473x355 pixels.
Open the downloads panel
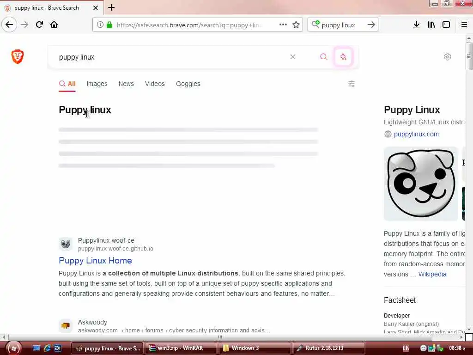click(x=416, y=24)
